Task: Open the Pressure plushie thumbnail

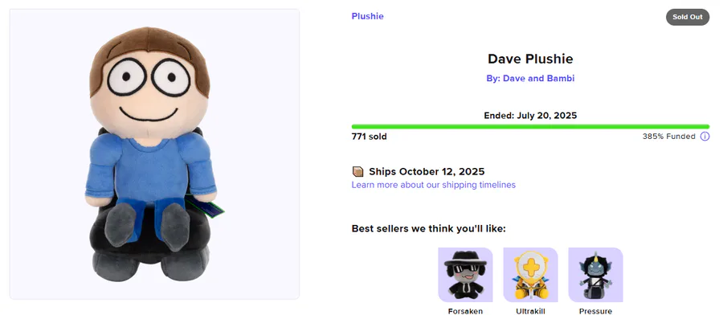Action: coord(595,275)
